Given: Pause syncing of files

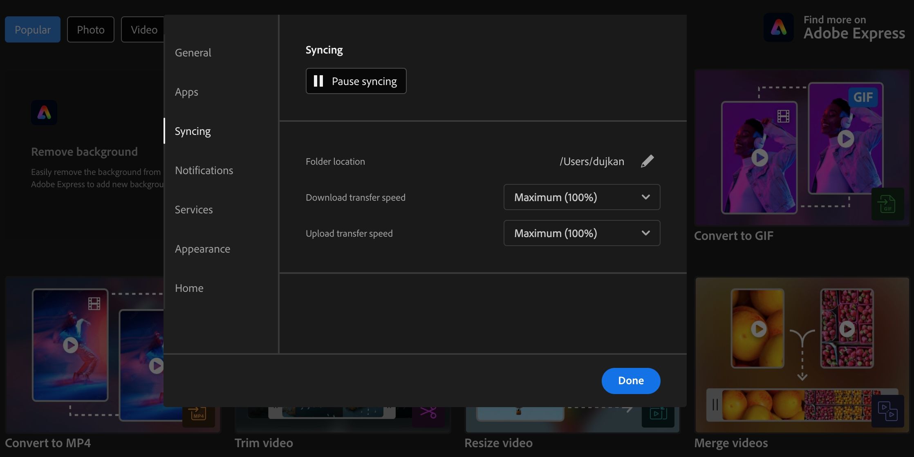Looking at the screenshot, I should click(356, 81).
